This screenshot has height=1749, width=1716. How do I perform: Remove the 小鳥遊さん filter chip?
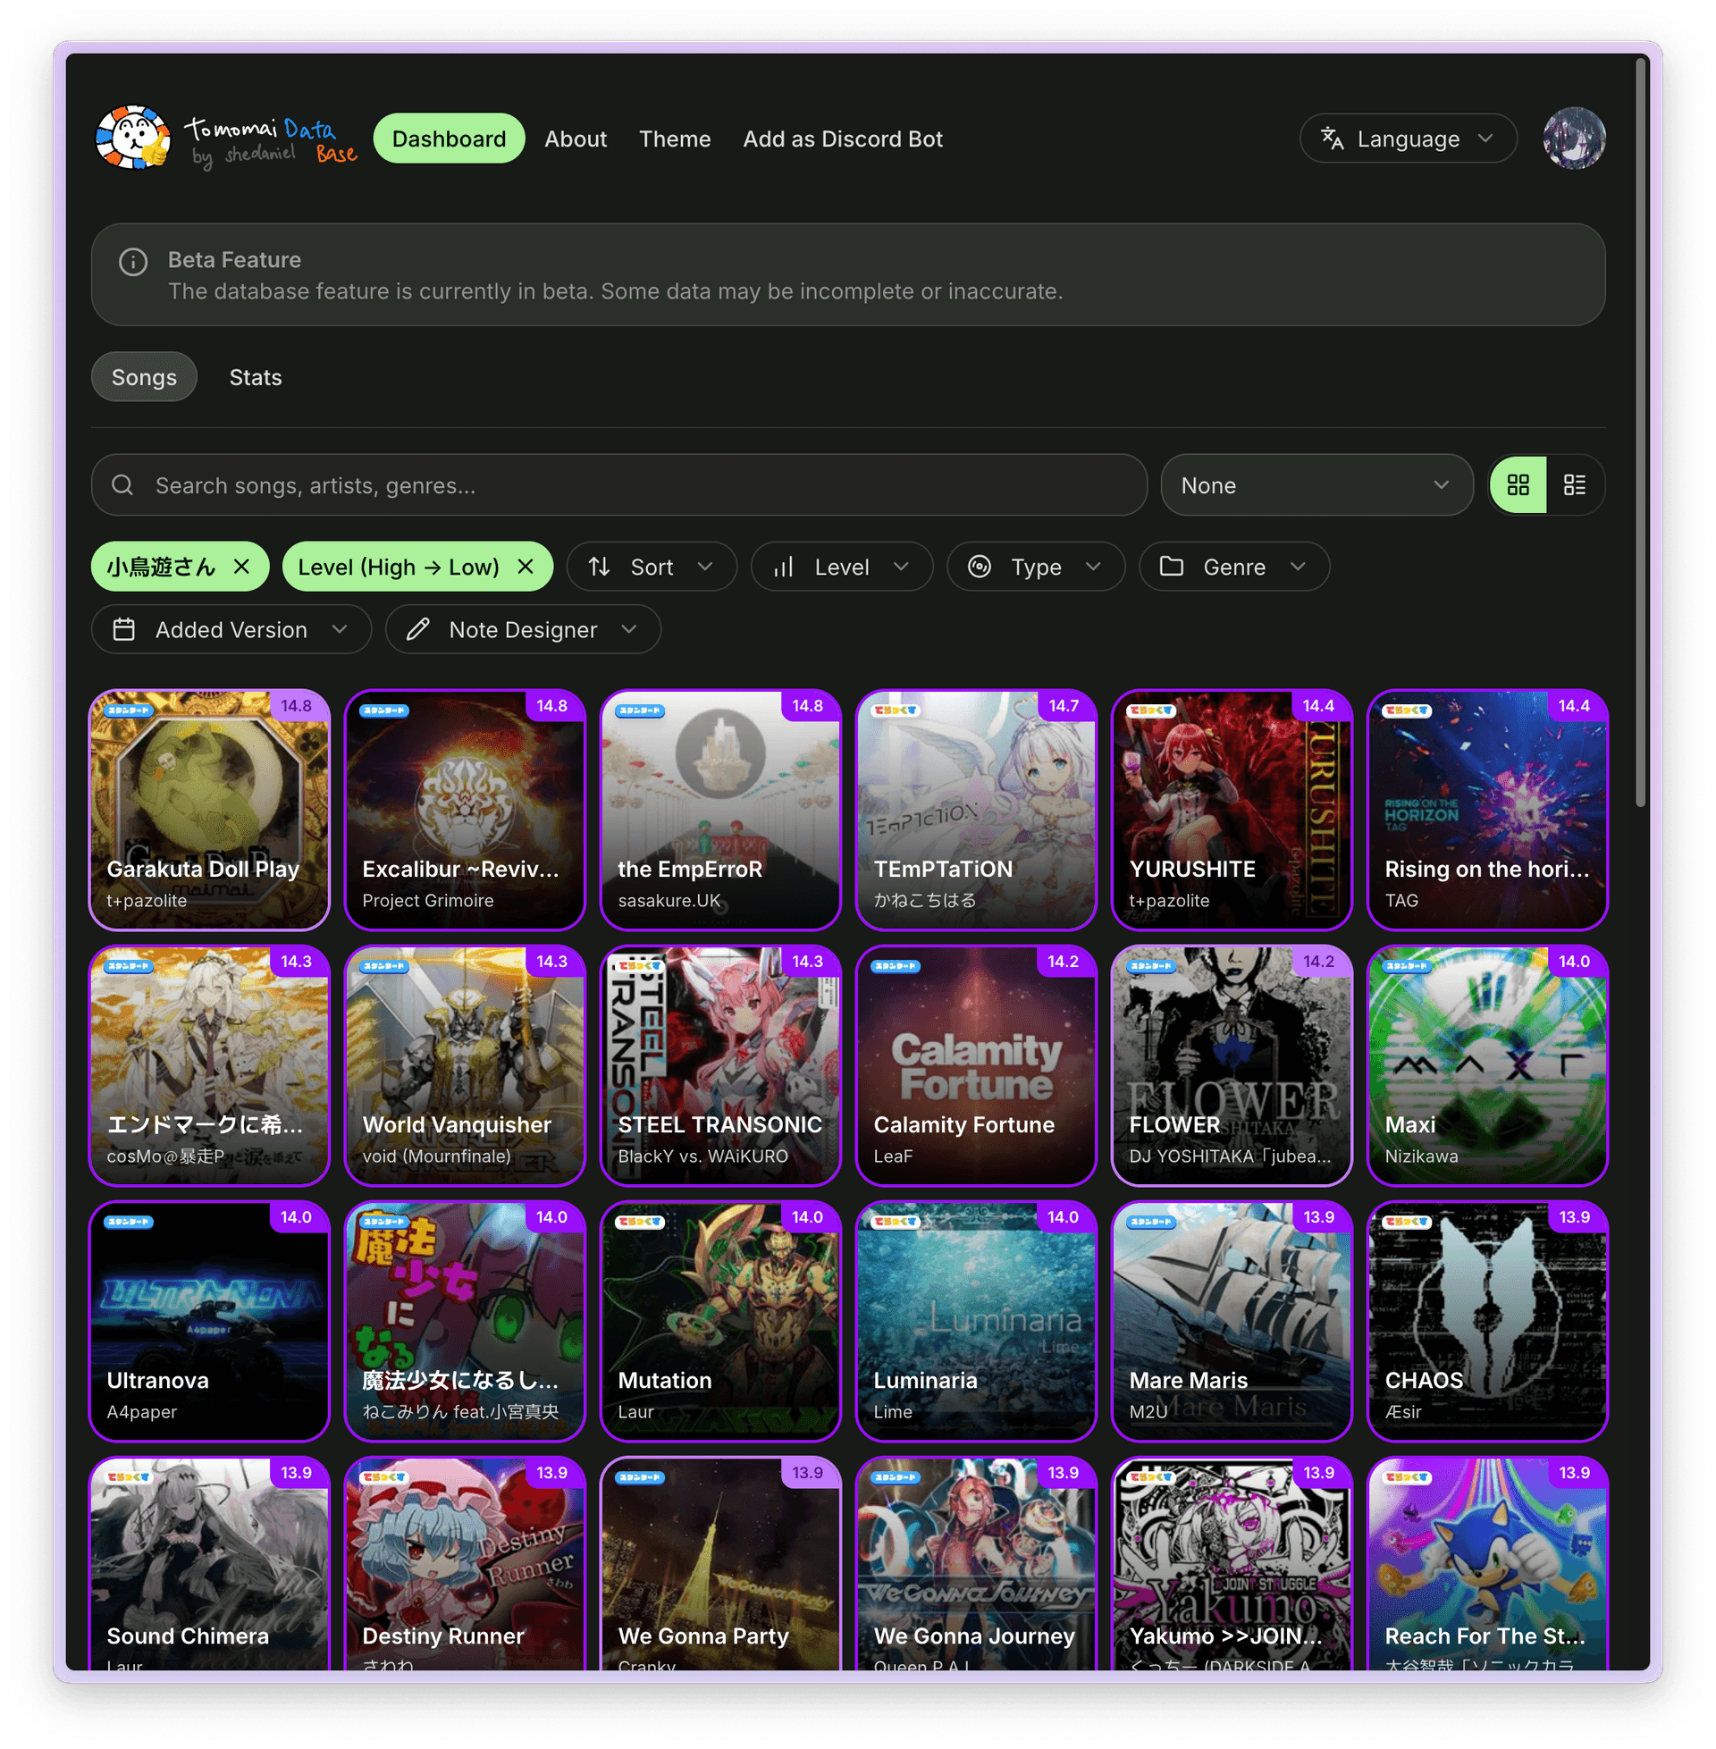(x=241, y=567)
